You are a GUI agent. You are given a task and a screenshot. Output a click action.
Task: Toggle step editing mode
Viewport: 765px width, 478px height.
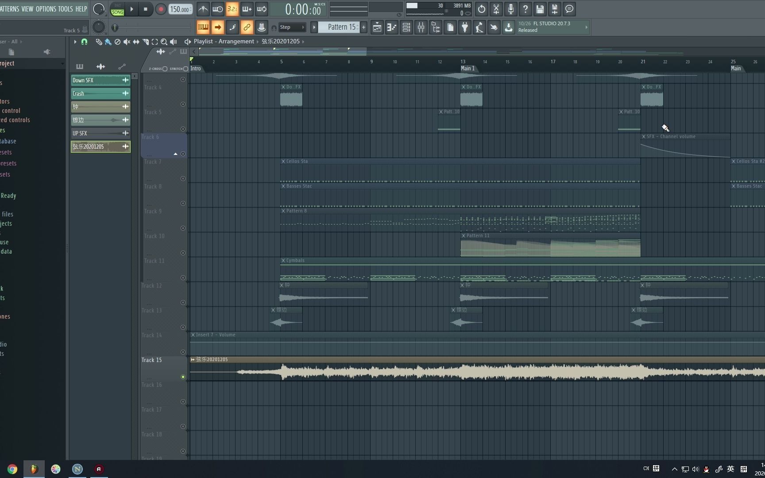click(x=232, y=27)
